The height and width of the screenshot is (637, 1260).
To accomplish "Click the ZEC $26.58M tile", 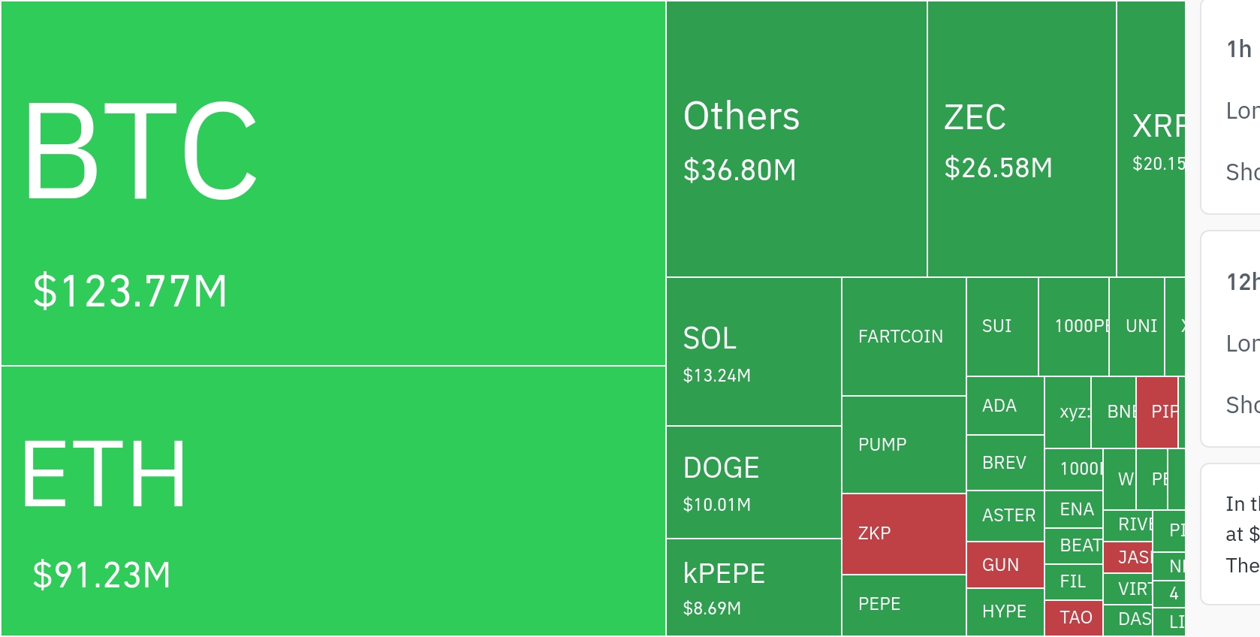I will 1021,140.
